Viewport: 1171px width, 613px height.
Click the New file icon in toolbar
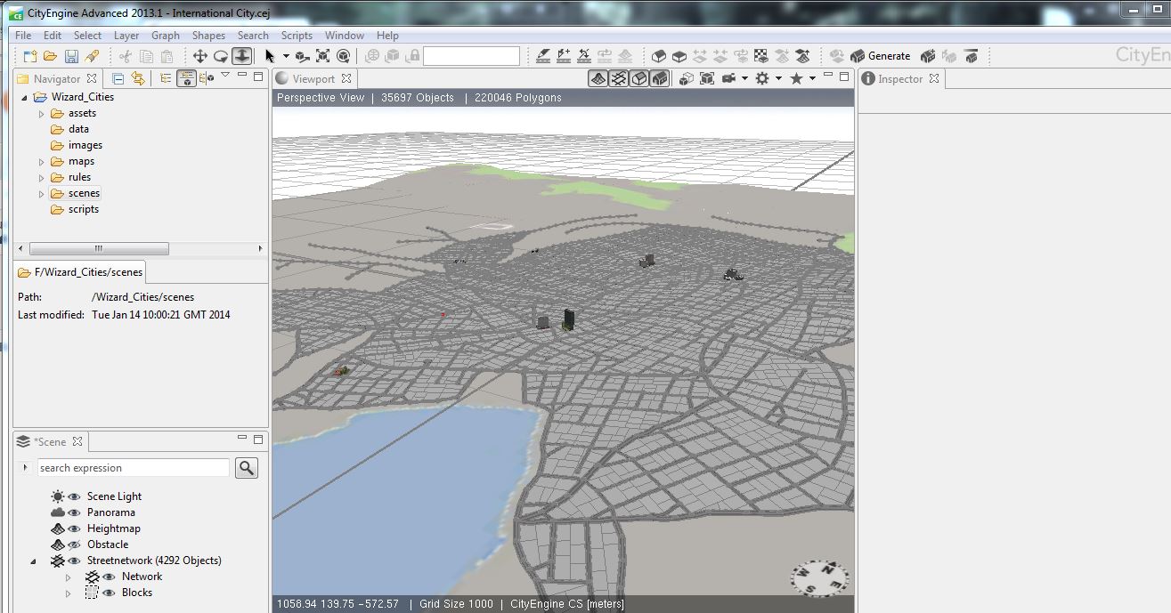pos(29,56)
